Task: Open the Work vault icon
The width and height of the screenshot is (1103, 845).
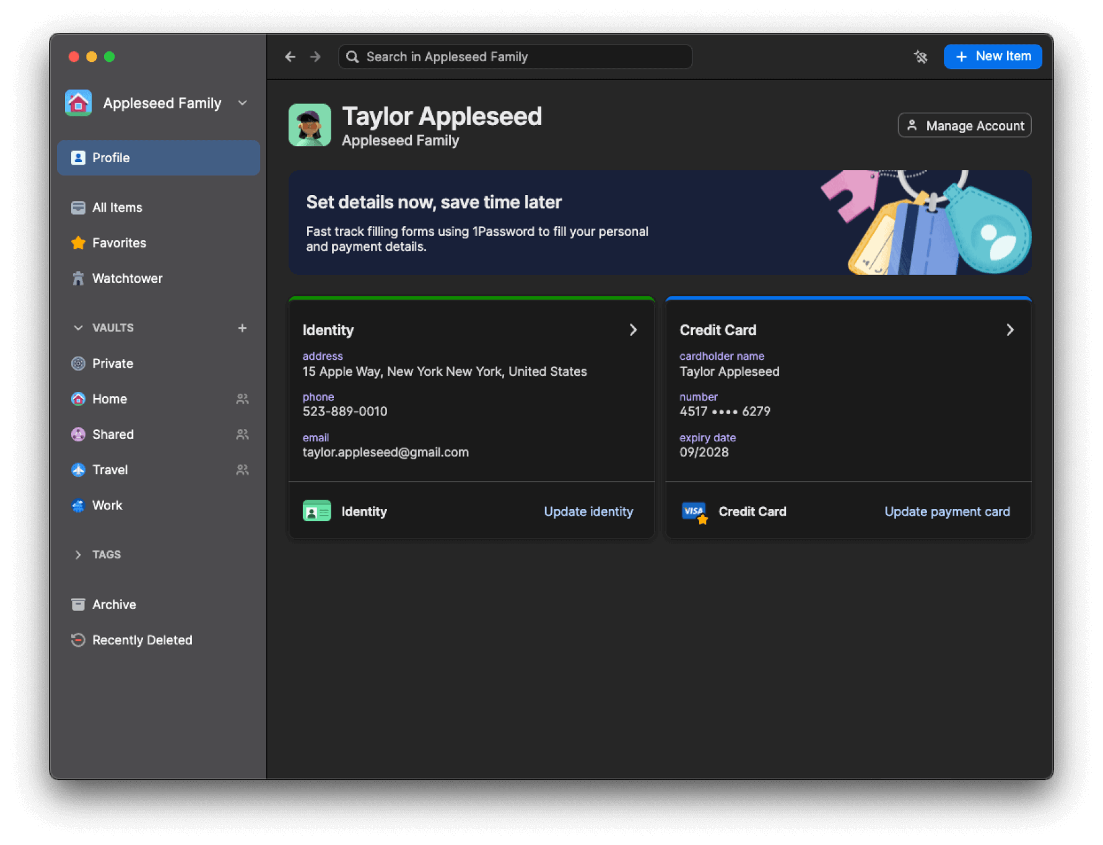Action: 78,505
